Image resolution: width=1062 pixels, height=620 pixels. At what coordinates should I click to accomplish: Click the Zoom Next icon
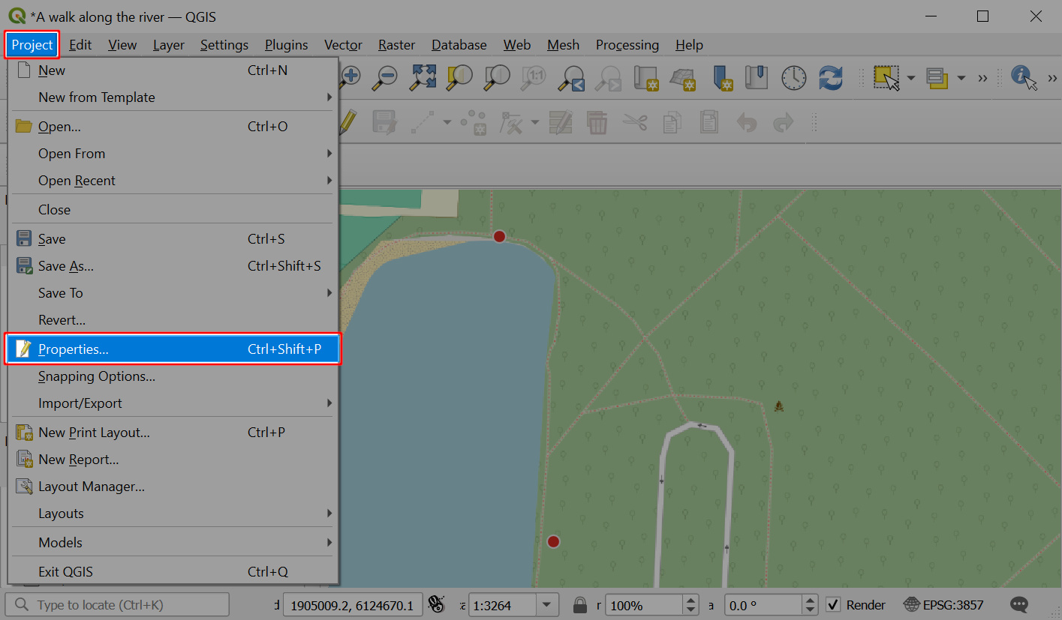(609, 77)
